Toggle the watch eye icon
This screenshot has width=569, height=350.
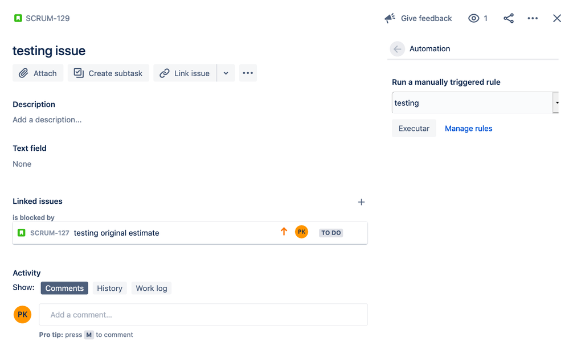pyautogui.click(x=473, y=18)
